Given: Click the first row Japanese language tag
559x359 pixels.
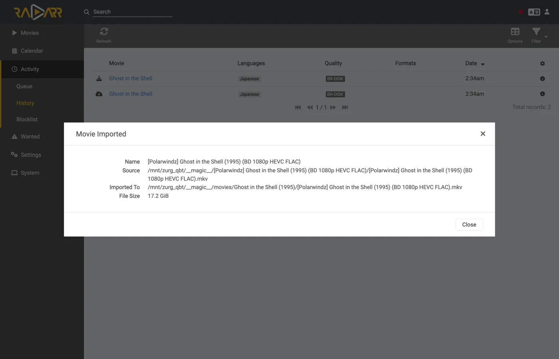Looking at the screenshot, I should point(249,79).
